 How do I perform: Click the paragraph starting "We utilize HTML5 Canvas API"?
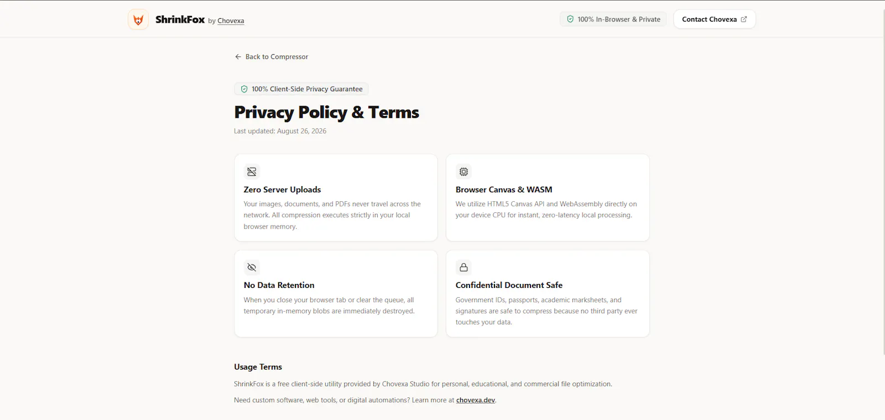point(546,209)
